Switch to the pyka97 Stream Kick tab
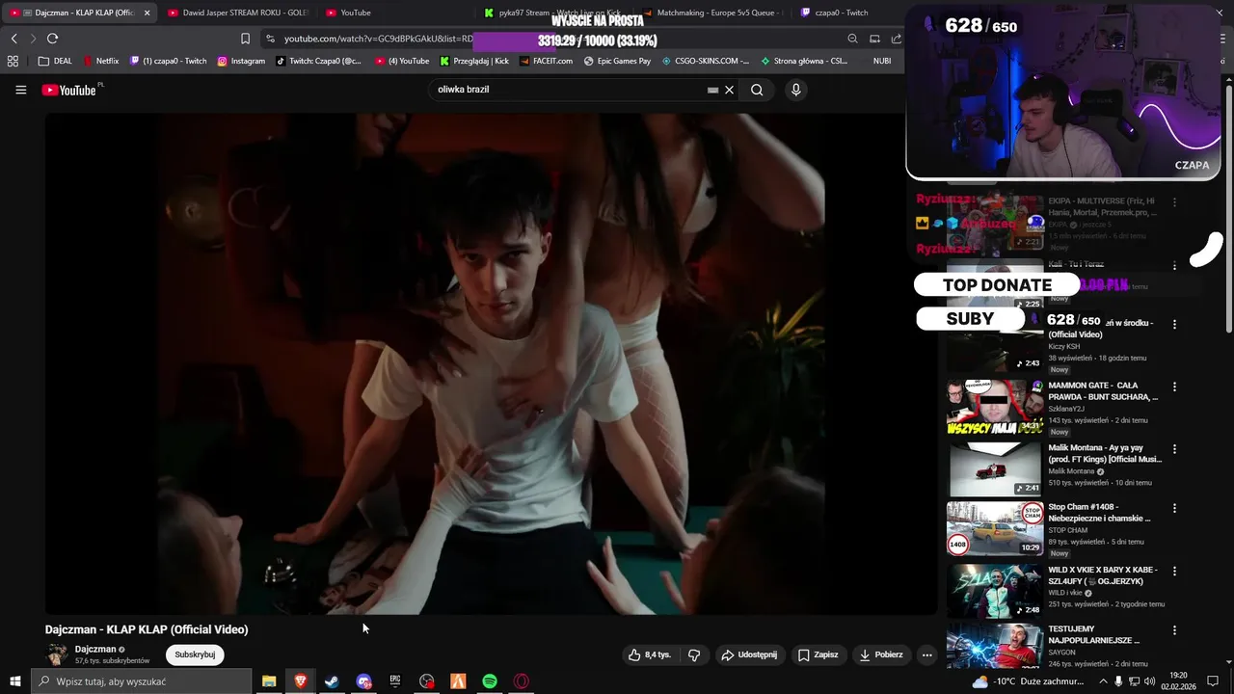 tap(554, 13)
